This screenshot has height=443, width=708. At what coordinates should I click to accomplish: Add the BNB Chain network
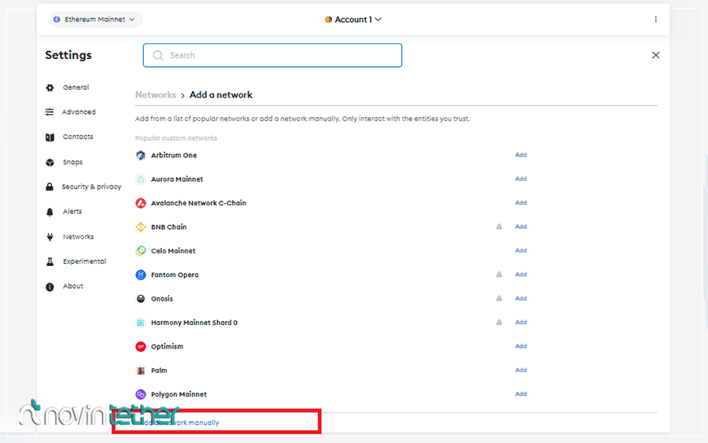click(x=521, y=227)
